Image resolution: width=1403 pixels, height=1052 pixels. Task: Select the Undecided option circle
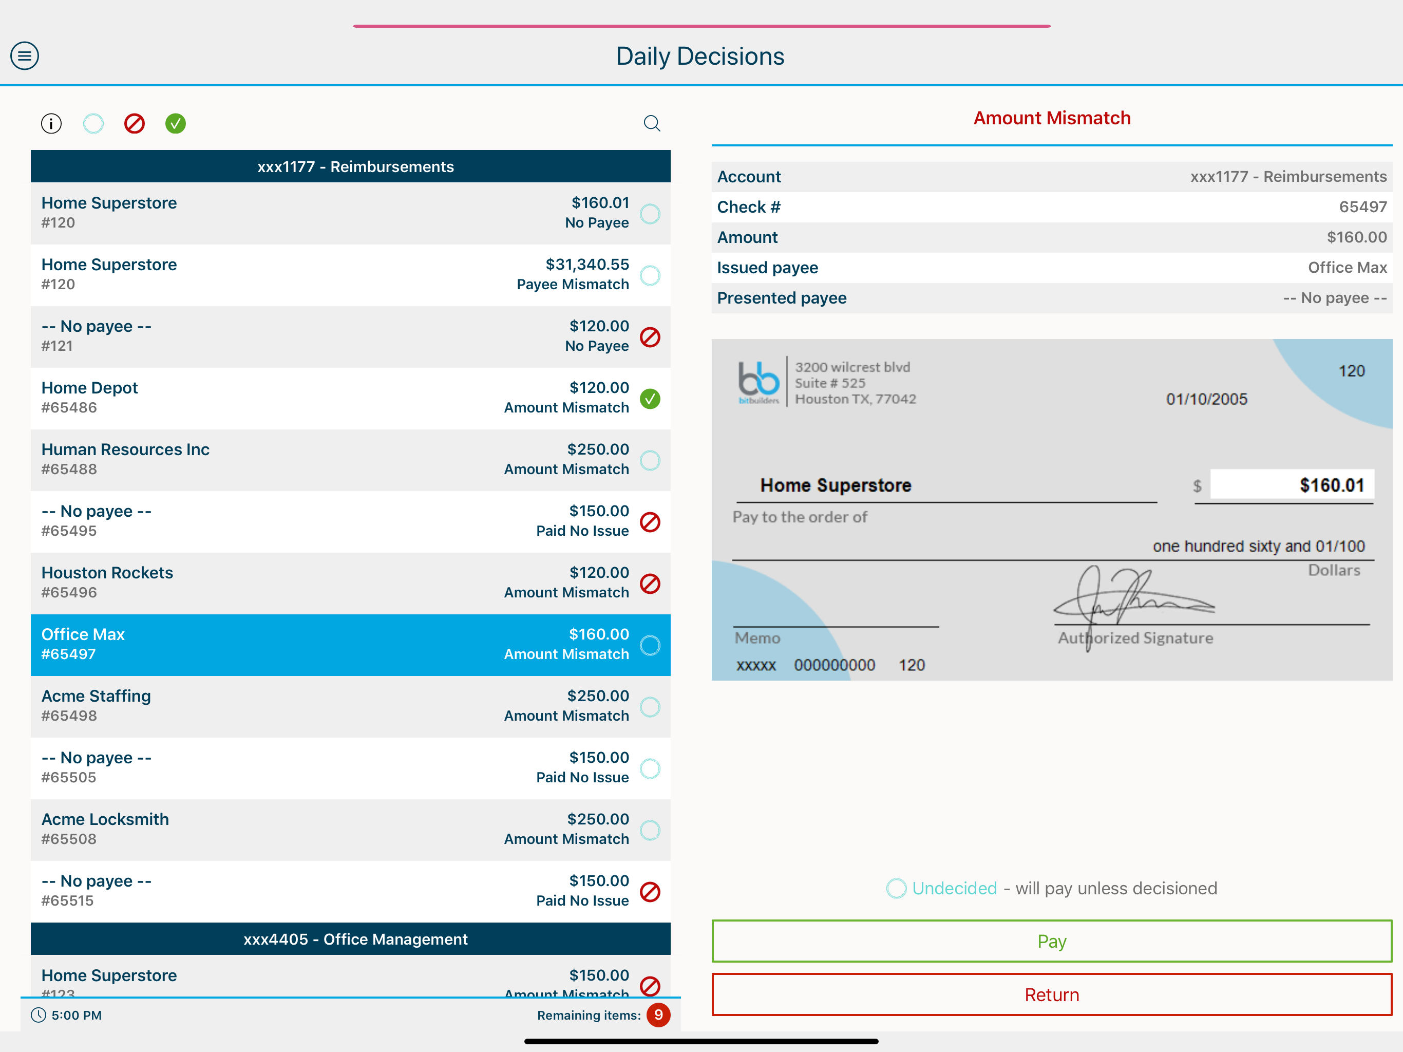click(896, 888)
